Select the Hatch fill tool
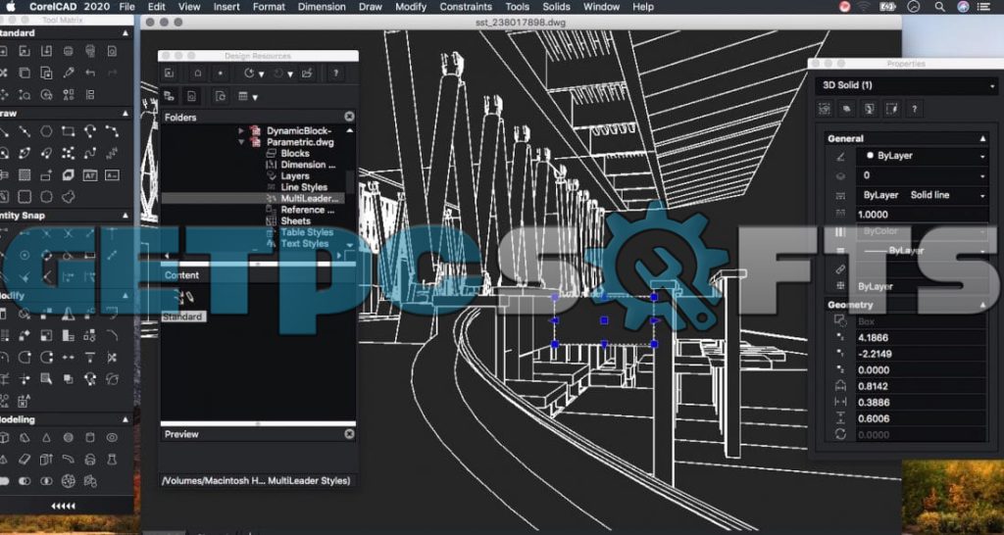 click(25, 174)
